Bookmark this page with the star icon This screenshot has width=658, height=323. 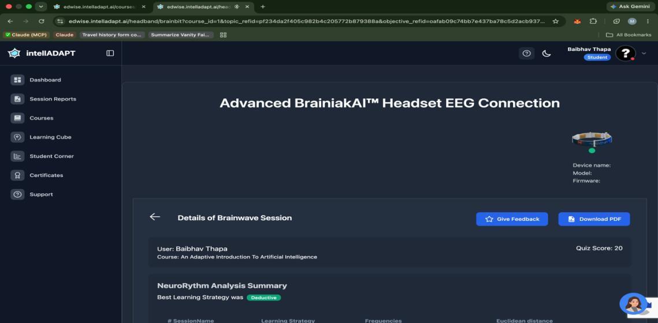pyautogui.click(x=556, y=21)
